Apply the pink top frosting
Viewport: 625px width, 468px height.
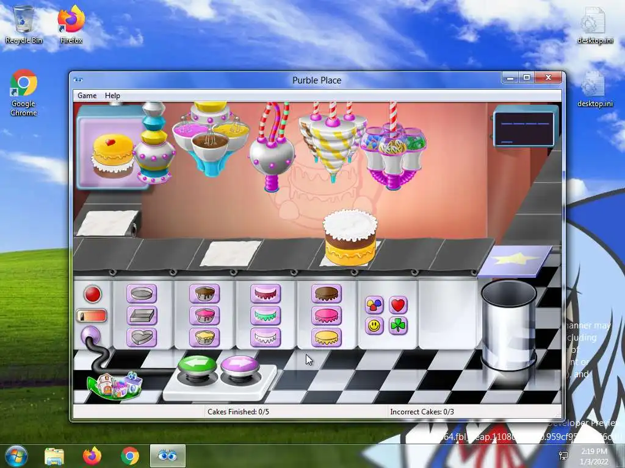point(327,316)
